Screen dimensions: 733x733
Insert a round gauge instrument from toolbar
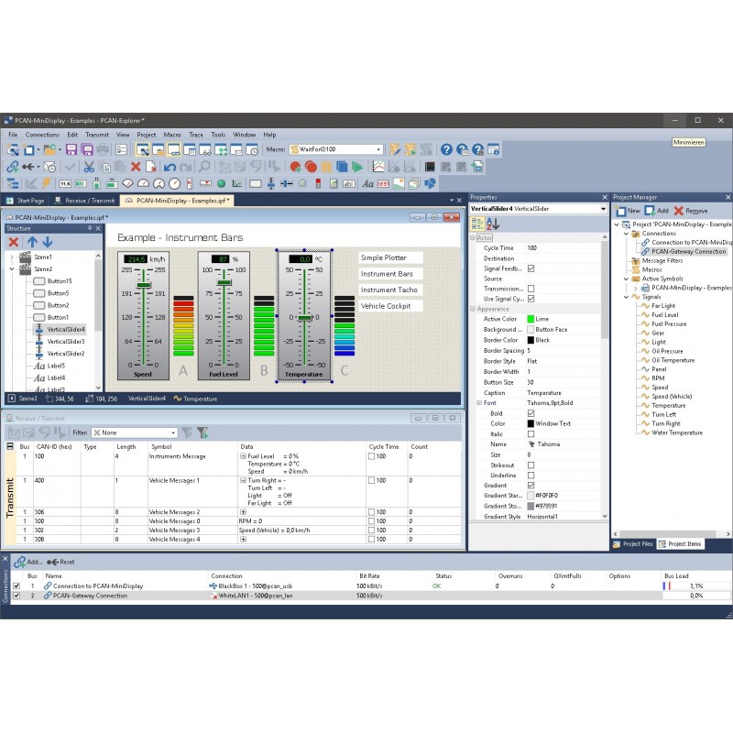coord(174,184)
